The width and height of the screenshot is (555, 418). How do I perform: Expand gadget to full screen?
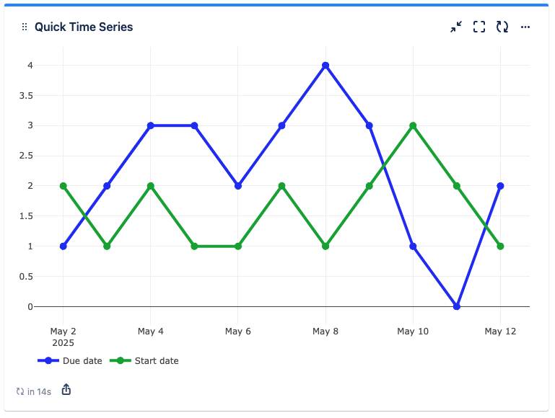(x=479, y=27)
